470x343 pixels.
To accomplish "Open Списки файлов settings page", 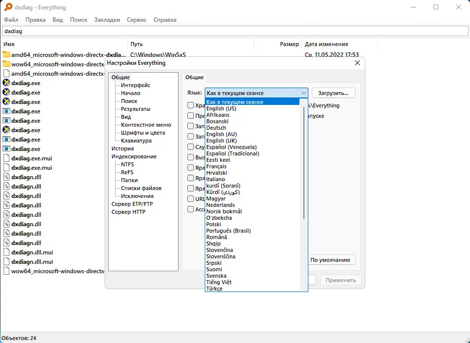I will [x=141, y=188].
